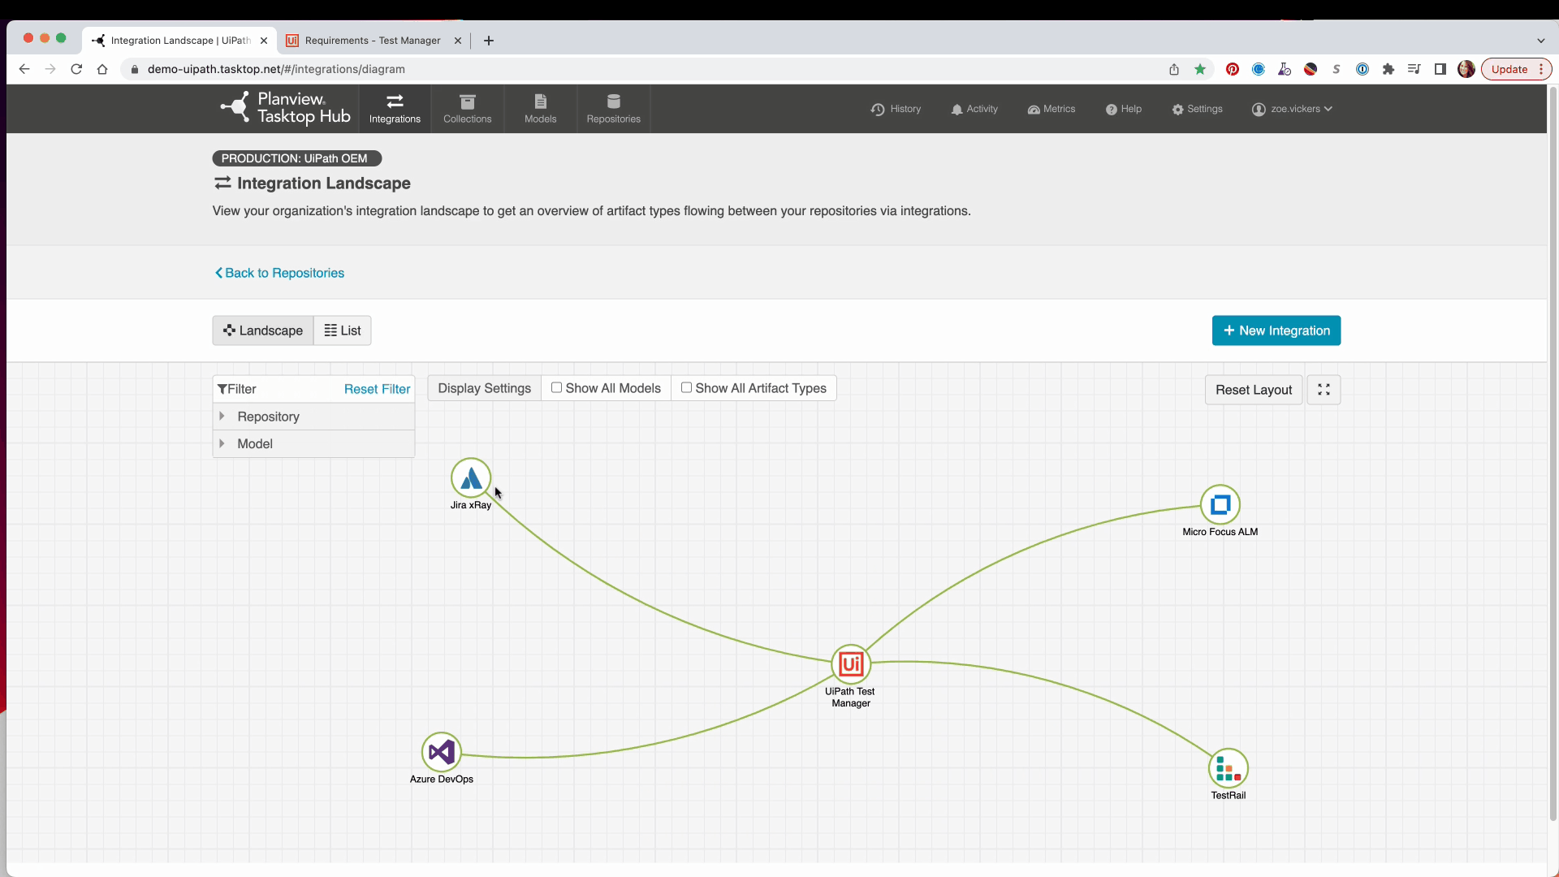Open Settings in the top bar
Screen dimensions: 1559x877
coord(1198,109)
